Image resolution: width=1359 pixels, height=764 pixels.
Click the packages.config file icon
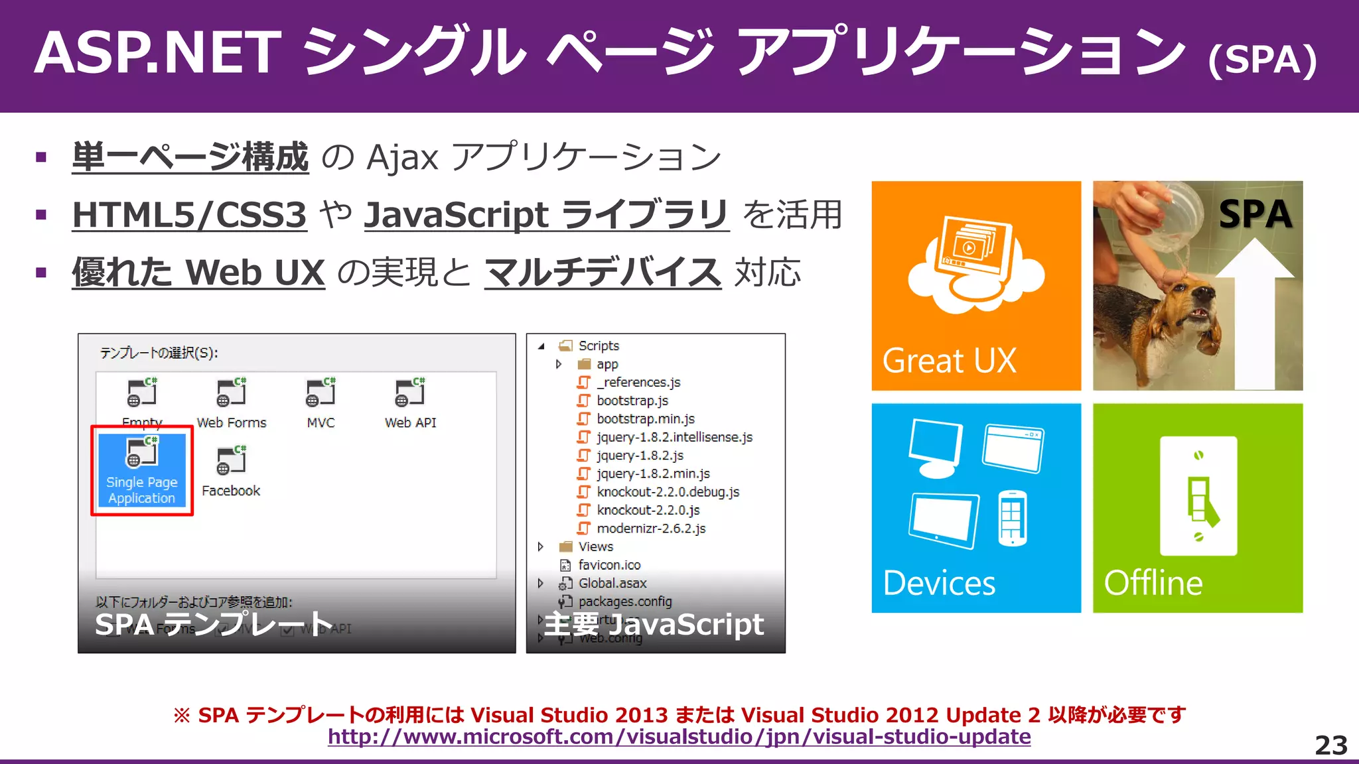(565, 602)
